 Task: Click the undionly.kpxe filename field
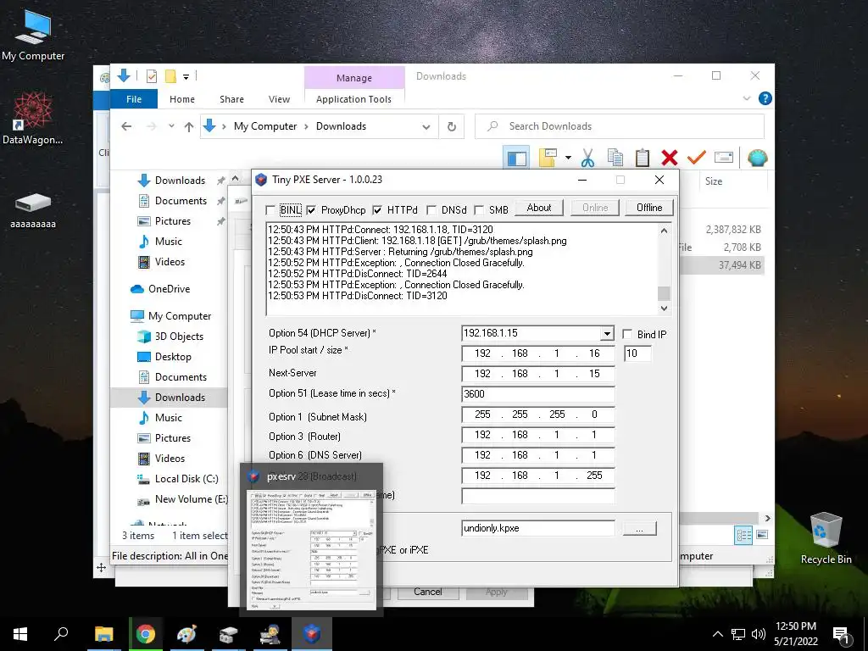537,528
